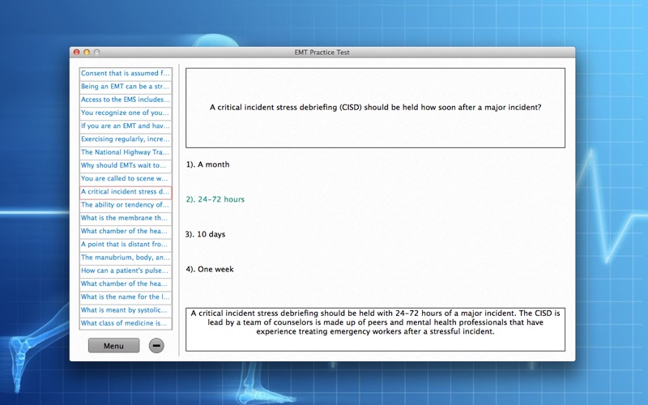Select 'What class of medicine is...' question

126,323
